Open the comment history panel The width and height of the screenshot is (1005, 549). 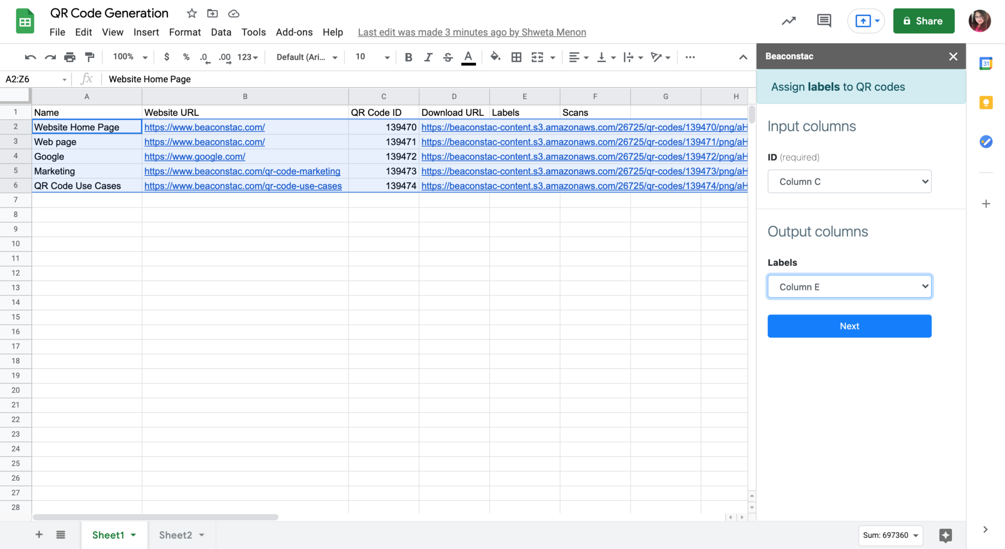tap(823, 21)
